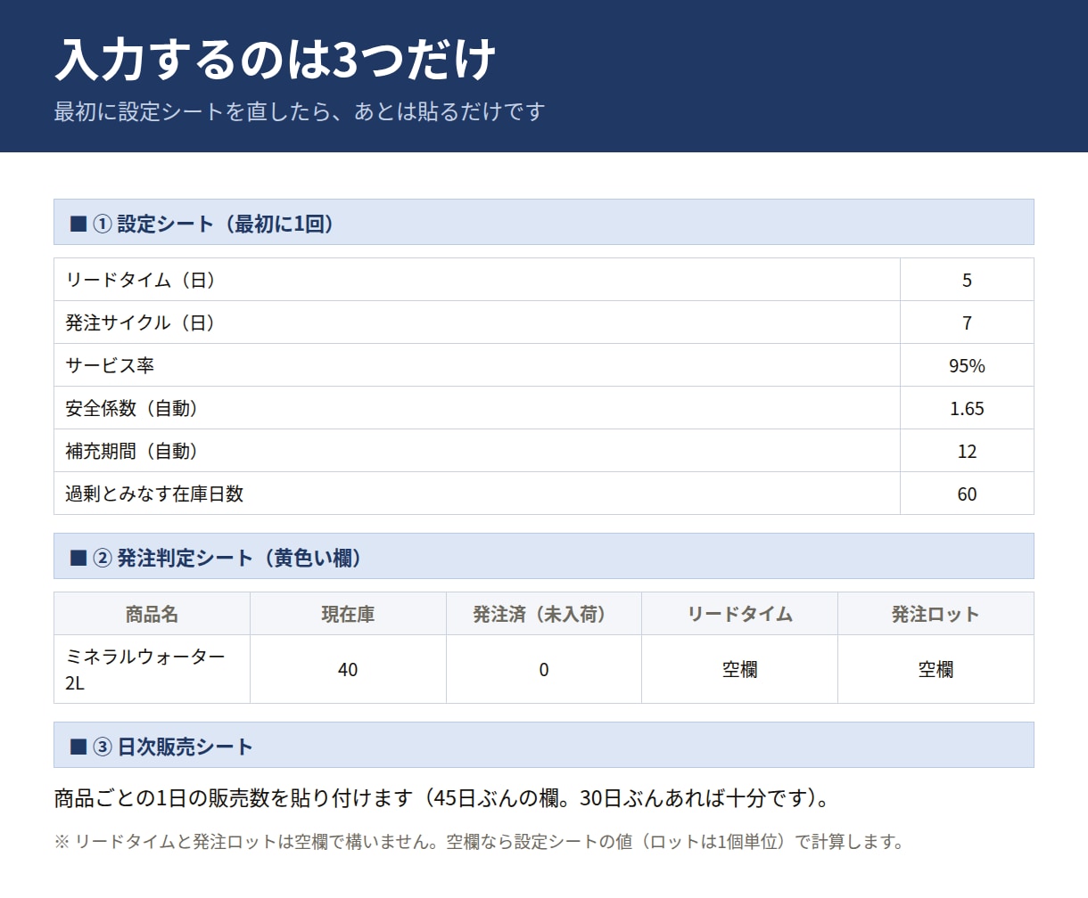Click the 補充期間（自動） row label

point(477,451)
